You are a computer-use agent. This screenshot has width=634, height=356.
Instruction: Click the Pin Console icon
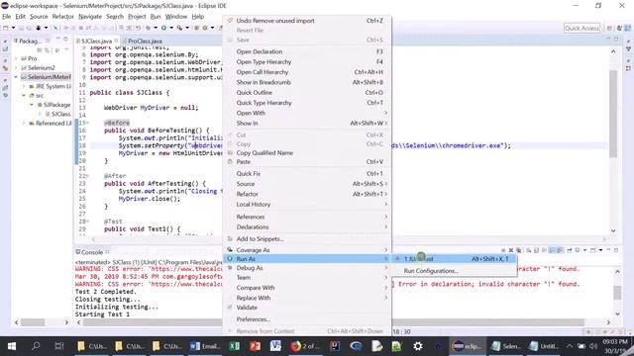point(570,250)
